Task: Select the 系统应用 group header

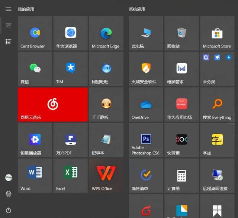Action: 137,9
